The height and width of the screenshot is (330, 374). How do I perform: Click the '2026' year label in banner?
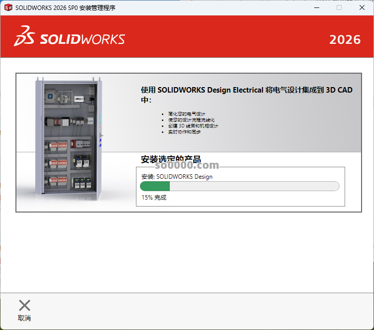345,40
